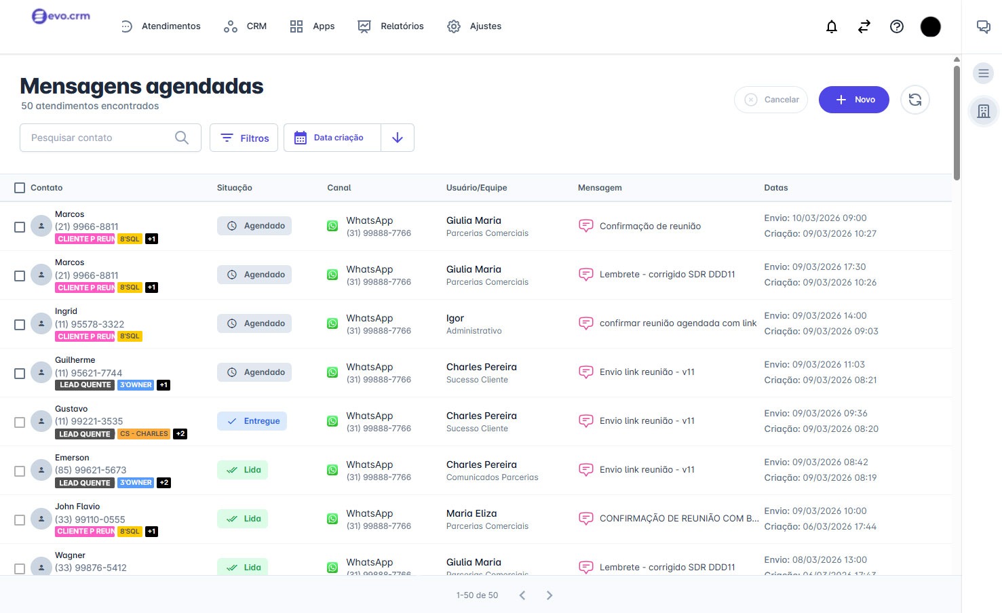Open the Ajustes menu
1002x613 pixels.
(x=474, y=26)
